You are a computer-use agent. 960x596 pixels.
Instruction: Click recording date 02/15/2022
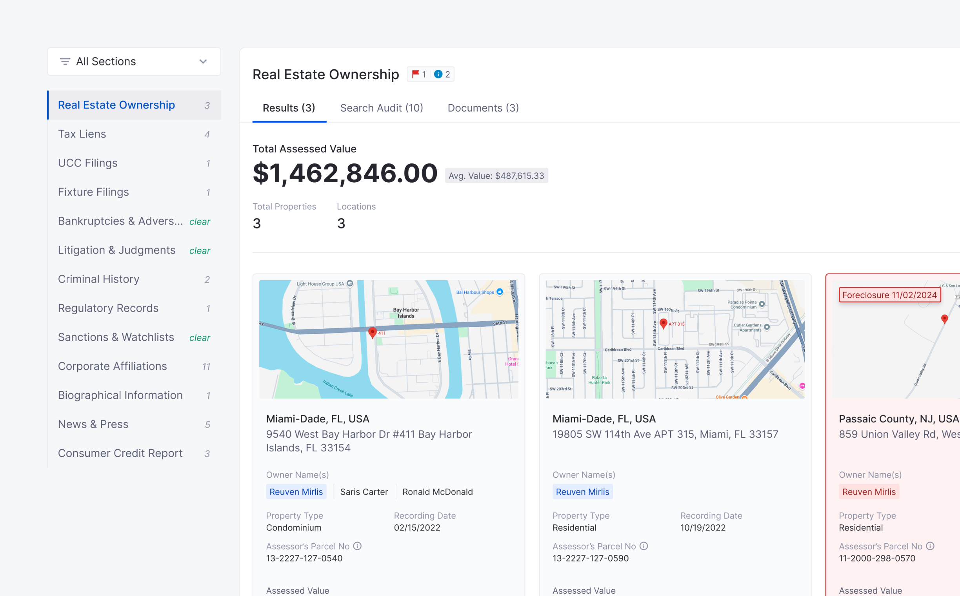pyautogui.click(x=417, y=528)
